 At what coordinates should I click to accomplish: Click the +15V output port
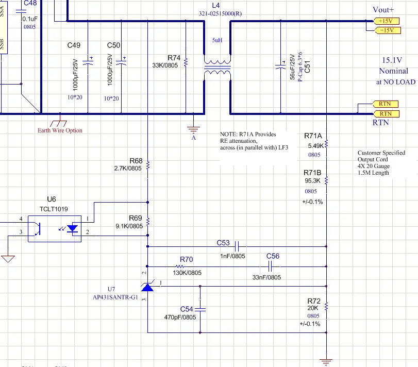click(x=387, y=21)
